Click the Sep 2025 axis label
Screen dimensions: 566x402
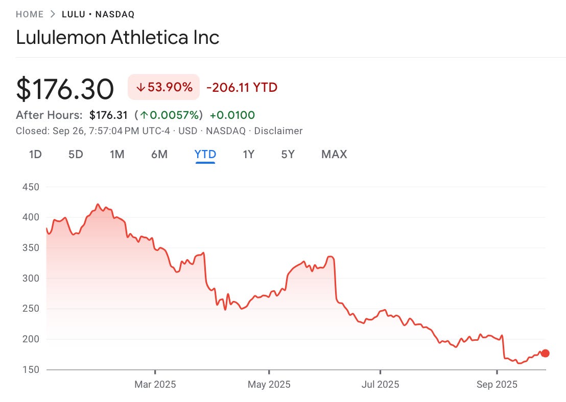pyautogui.click(x=497, y=384)
